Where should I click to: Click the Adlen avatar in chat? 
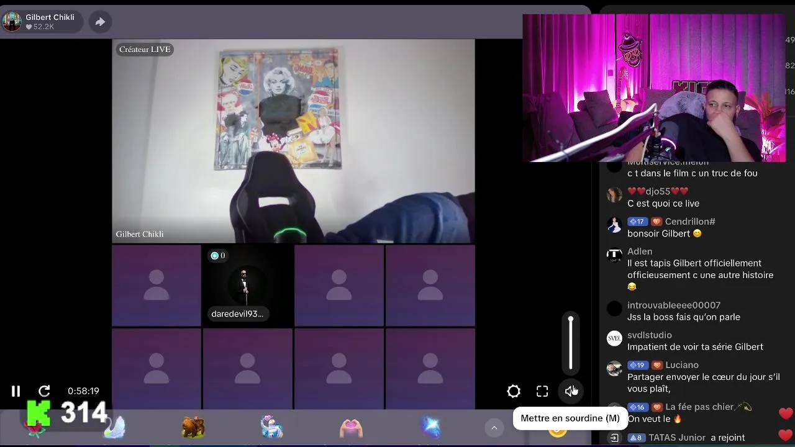[614, 255]
